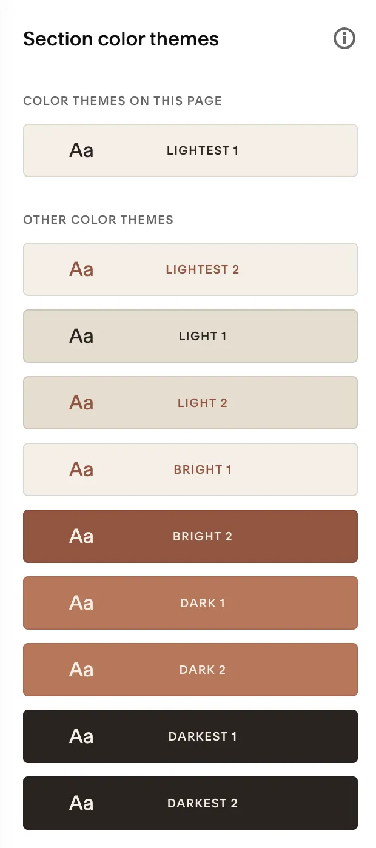This screenshot has width=376, height=848.
Task: Click the Aa preview in Dark 1
Action: tap(81, 602)
